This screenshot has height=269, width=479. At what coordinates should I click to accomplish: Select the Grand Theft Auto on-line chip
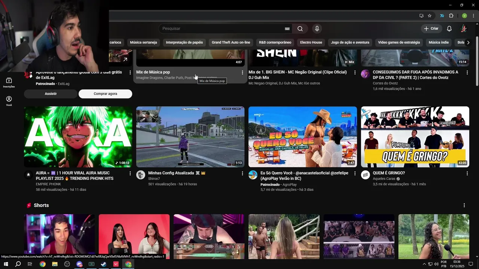[231, 42]
